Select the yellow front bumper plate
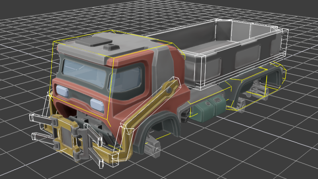Screen dimensions: 318x179 [x=66, y=135]
